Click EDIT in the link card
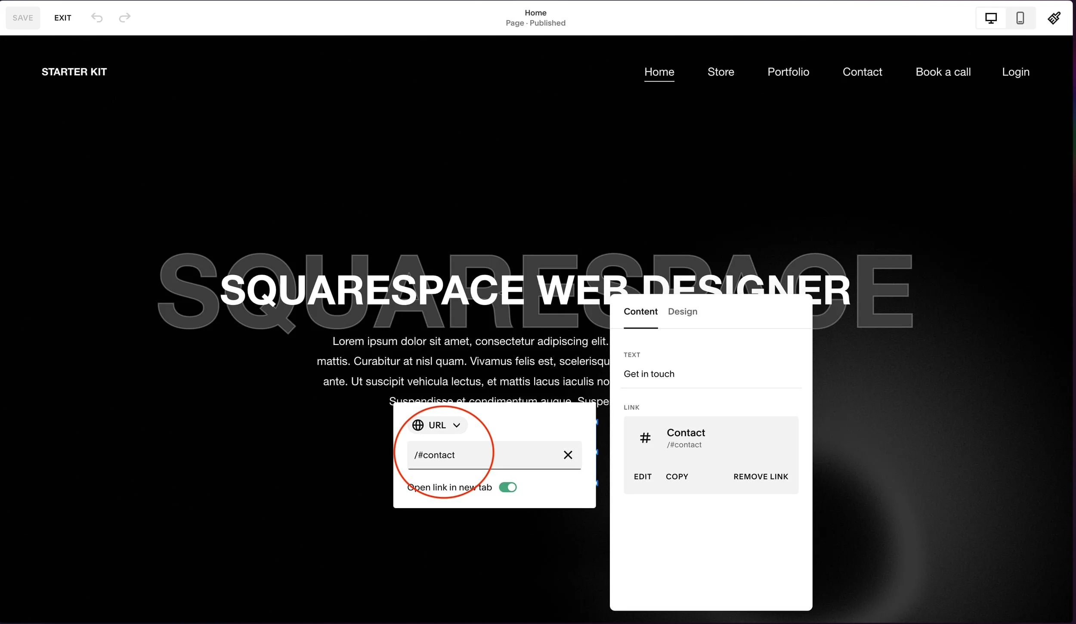 pos(642,476)
